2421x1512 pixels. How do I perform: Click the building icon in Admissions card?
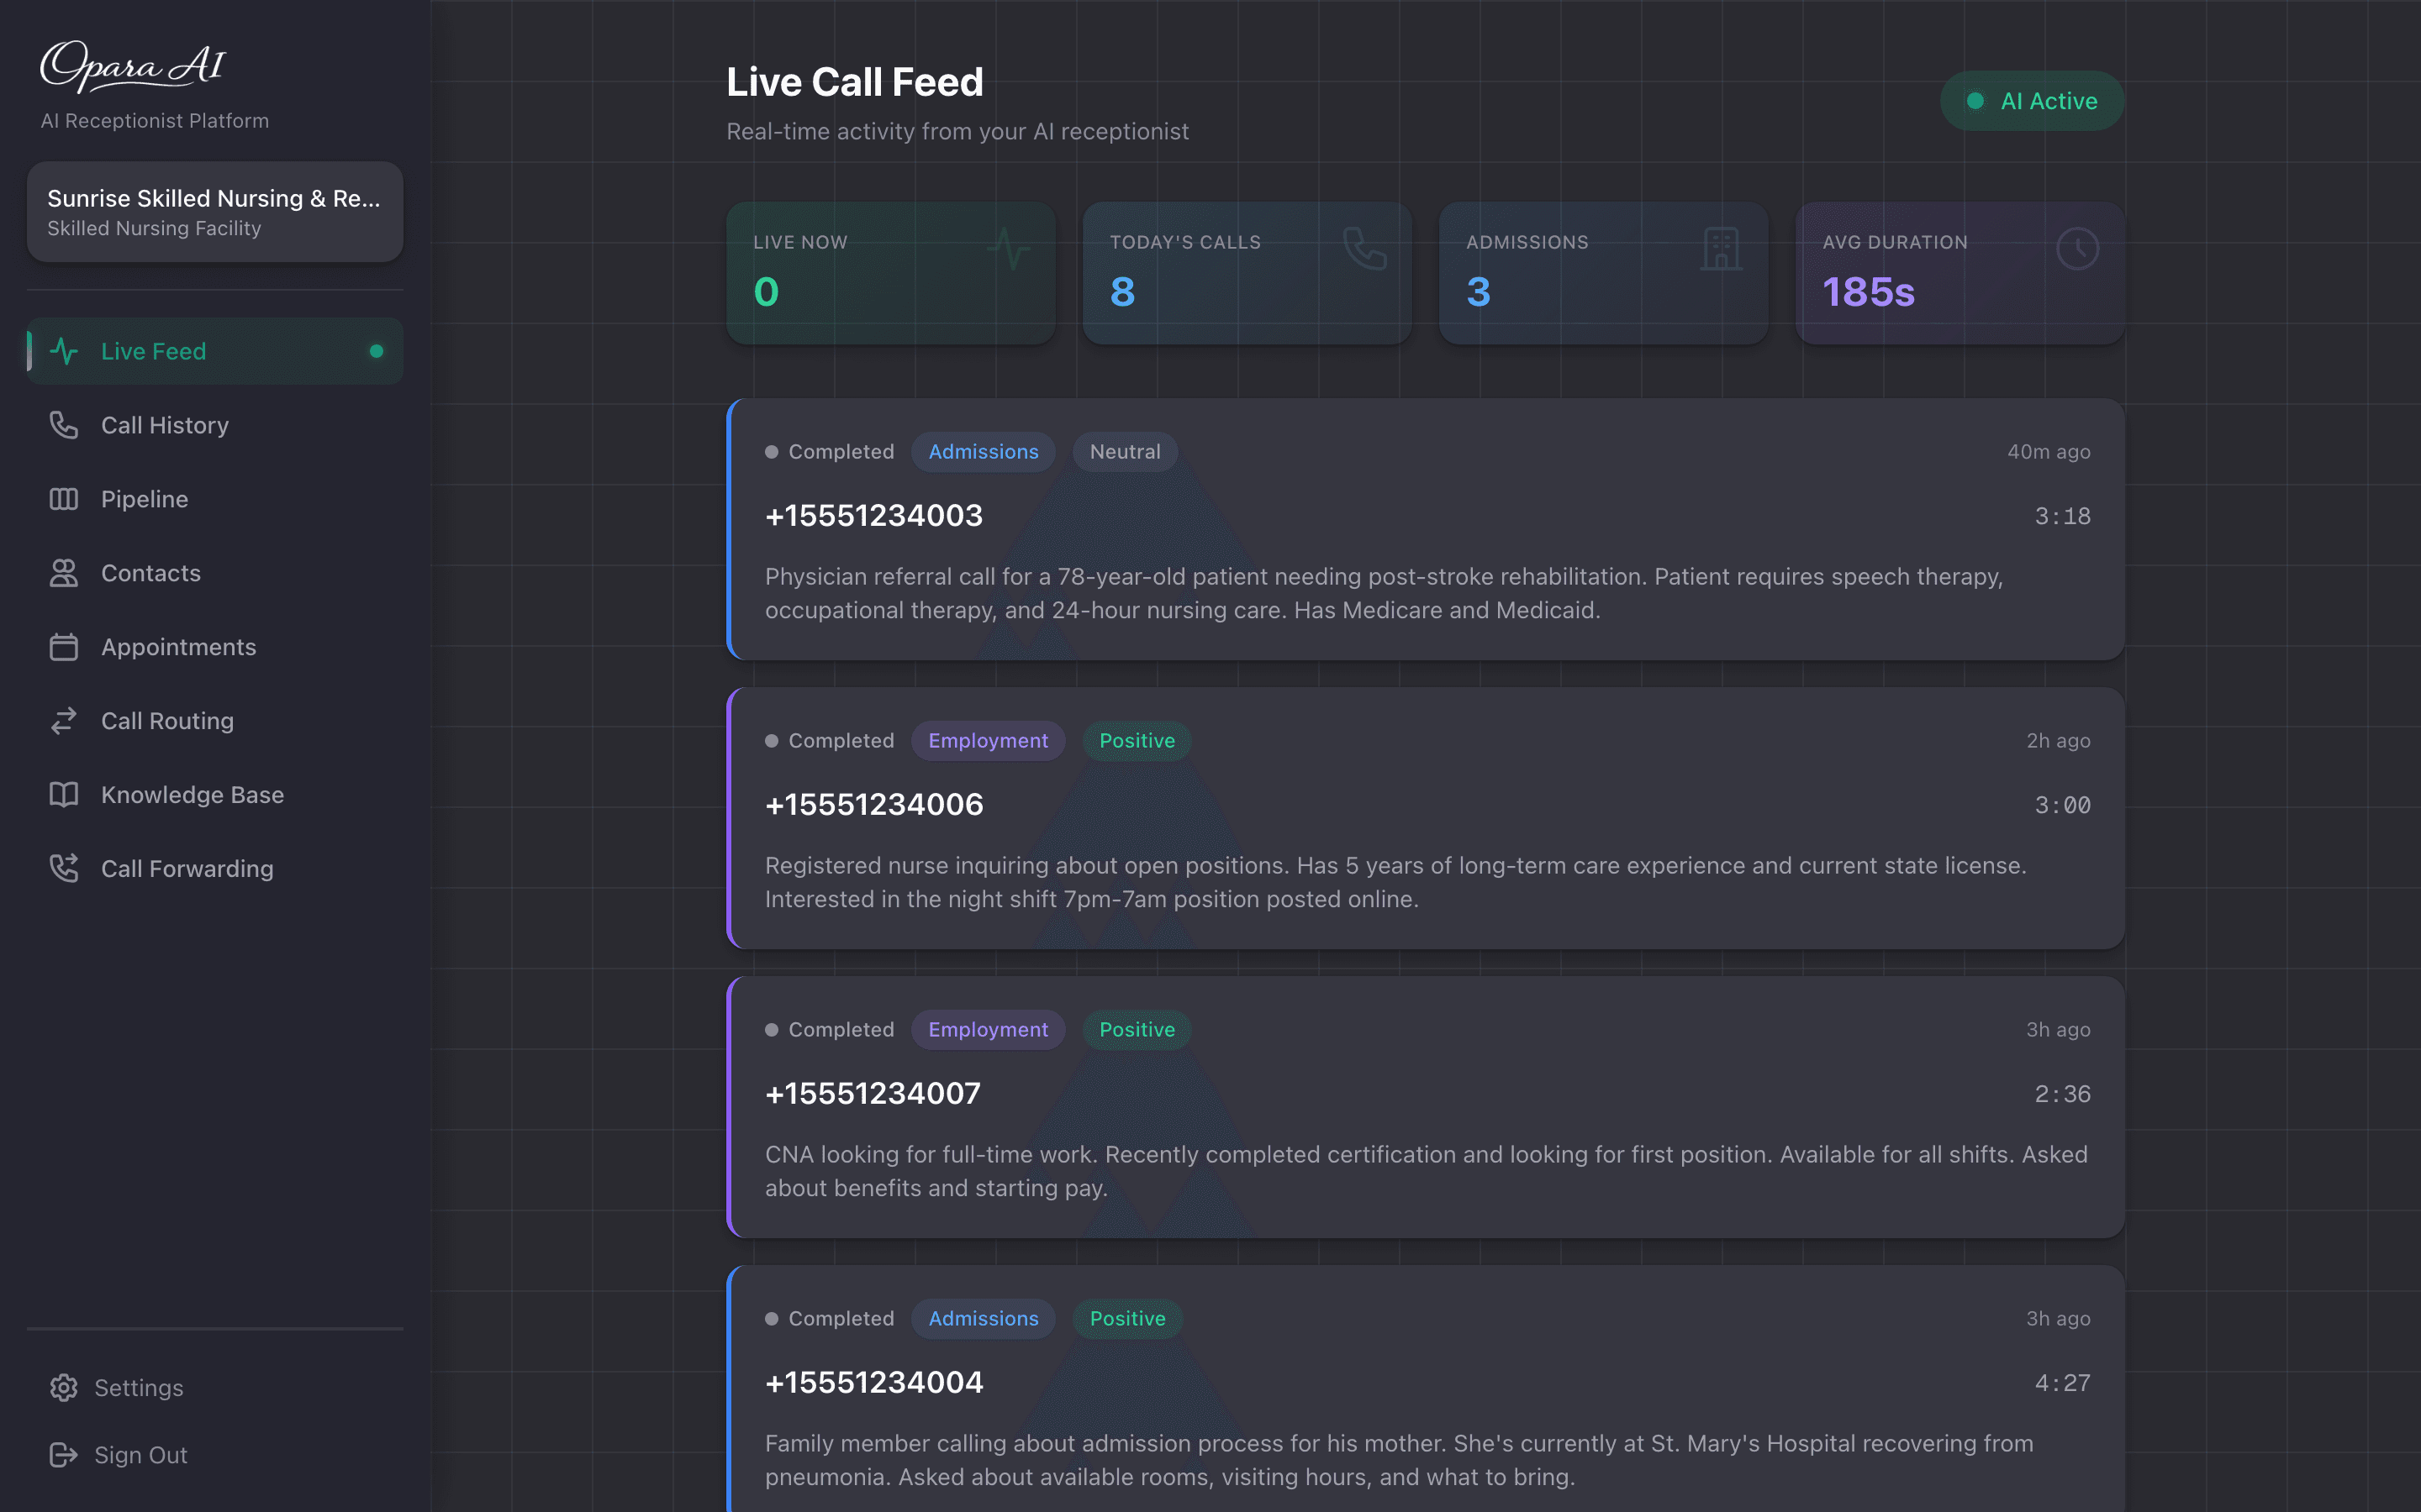(x=1721, y=248)
